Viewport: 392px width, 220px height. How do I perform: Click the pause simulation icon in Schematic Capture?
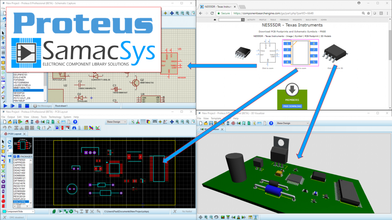(20, 106)
